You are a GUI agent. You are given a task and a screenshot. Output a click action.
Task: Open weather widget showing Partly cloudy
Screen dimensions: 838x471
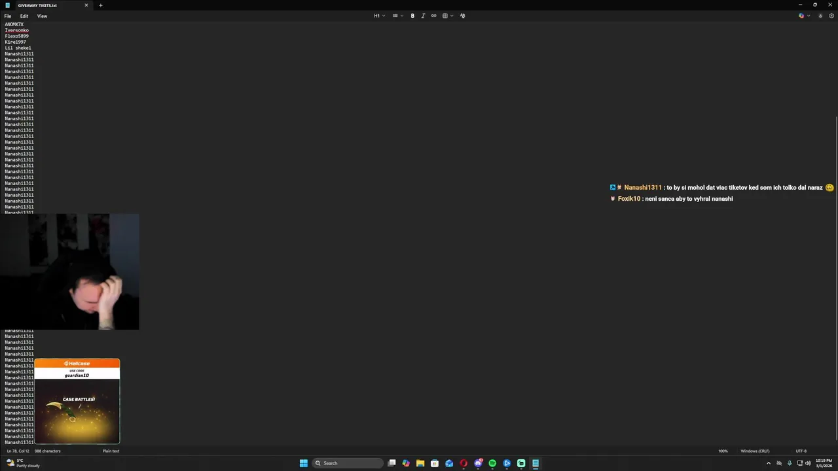[23, 463]
